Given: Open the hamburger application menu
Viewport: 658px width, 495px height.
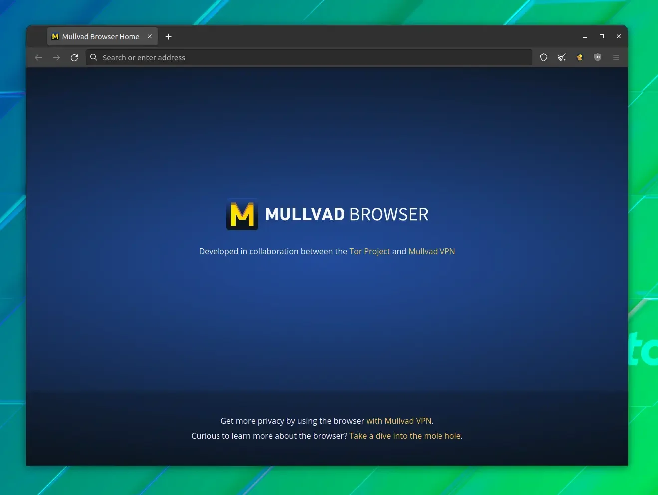Looking at the screenshot, I should point(616,58).
